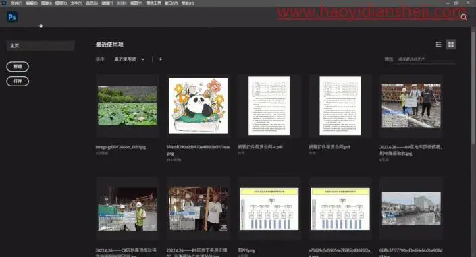The image size is (476, 257).
Task: Switch recent files to grid view
Action: pyautogui.click(x=451, y=45)
